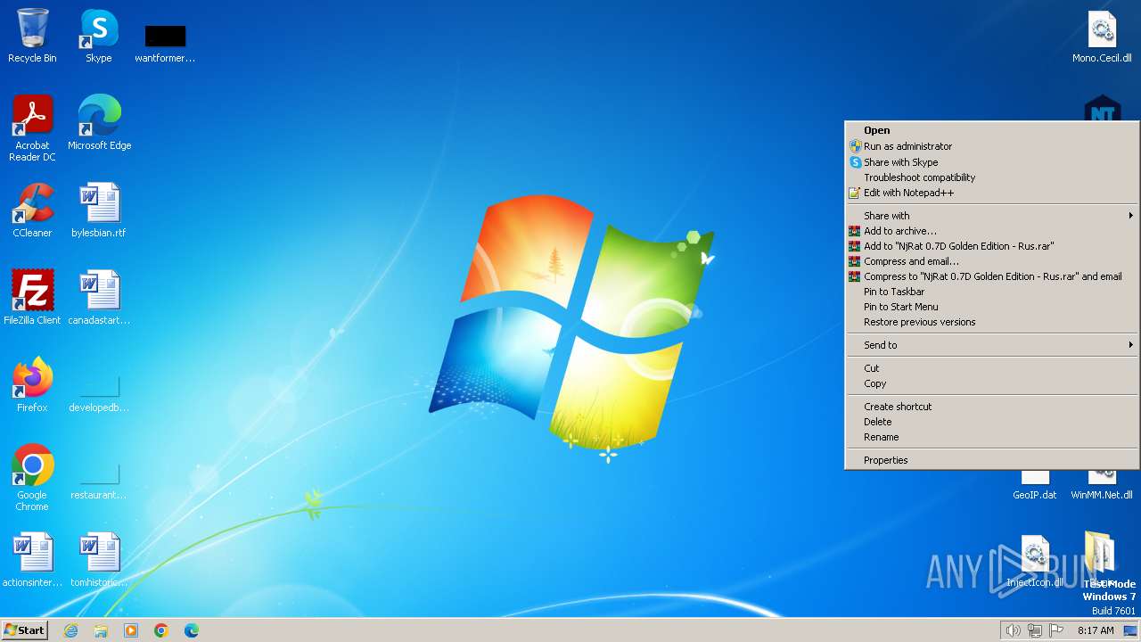This screenshot has width=1141, height=642.
Task: Select Add to NjRat Golden Edition rar
Action: point(991,246)
